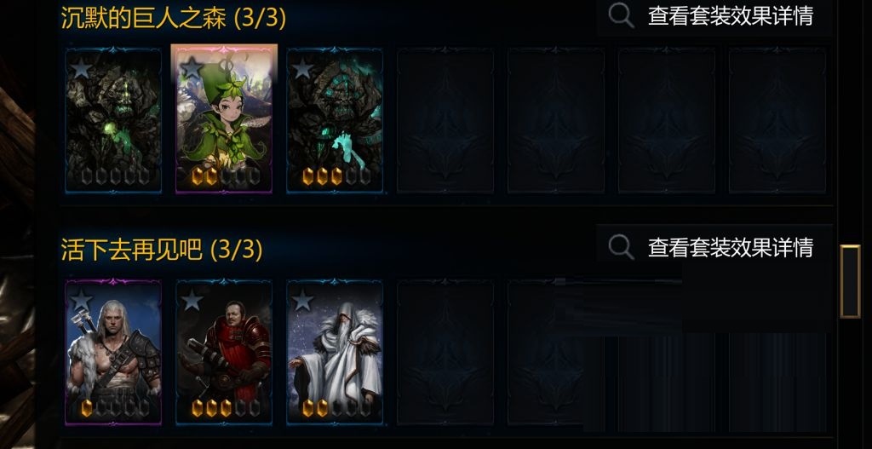This screenshot has width=872, height=449.
Task: Open 查看套装效果详情 for 沉默的巨人之森
Action: click(x=730, y=15)
